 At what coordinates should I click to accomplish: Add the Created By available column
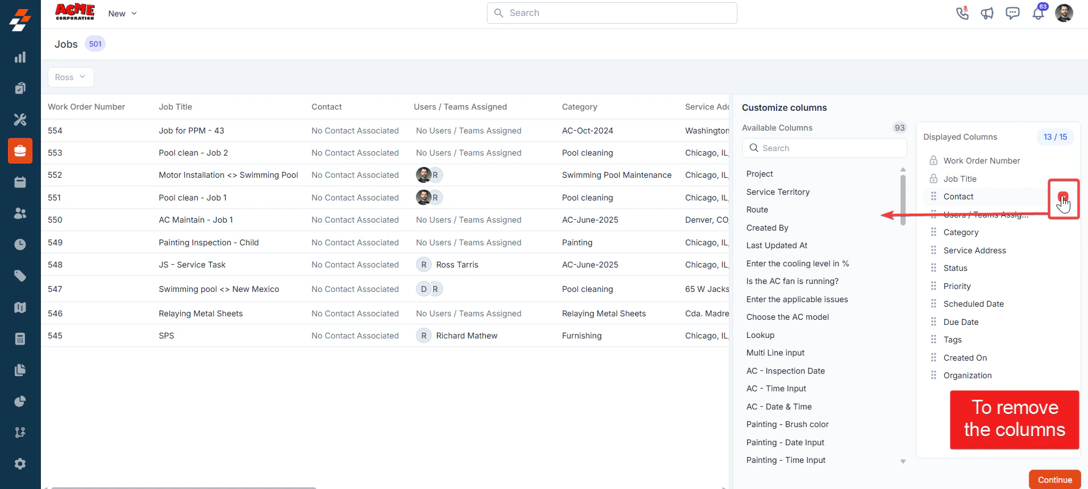coord(767,228)
